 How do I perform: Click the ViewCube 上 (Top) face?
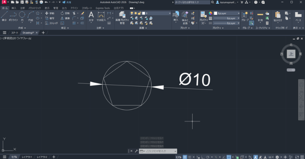(291, 54)
